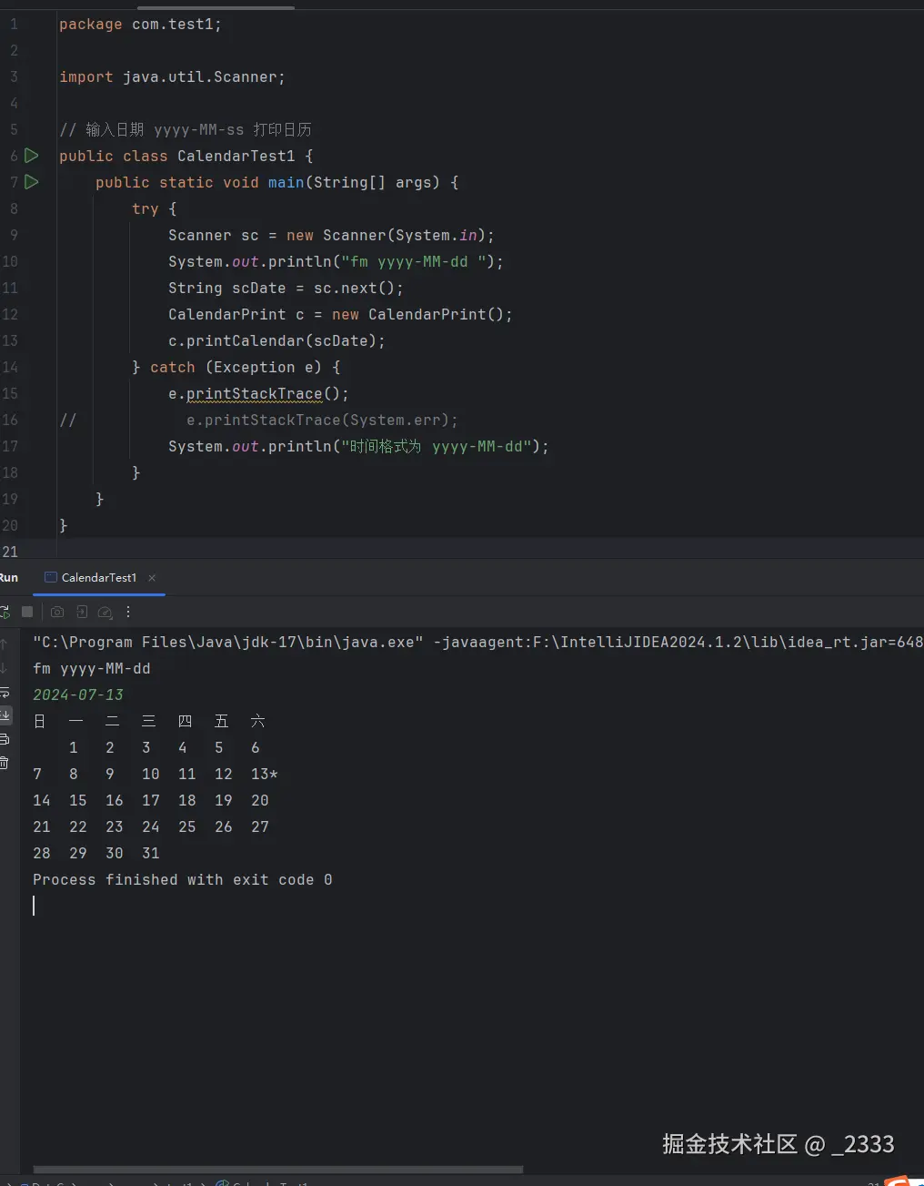
Task: Clear all console output with trash icon
Action: coord(5,762)
